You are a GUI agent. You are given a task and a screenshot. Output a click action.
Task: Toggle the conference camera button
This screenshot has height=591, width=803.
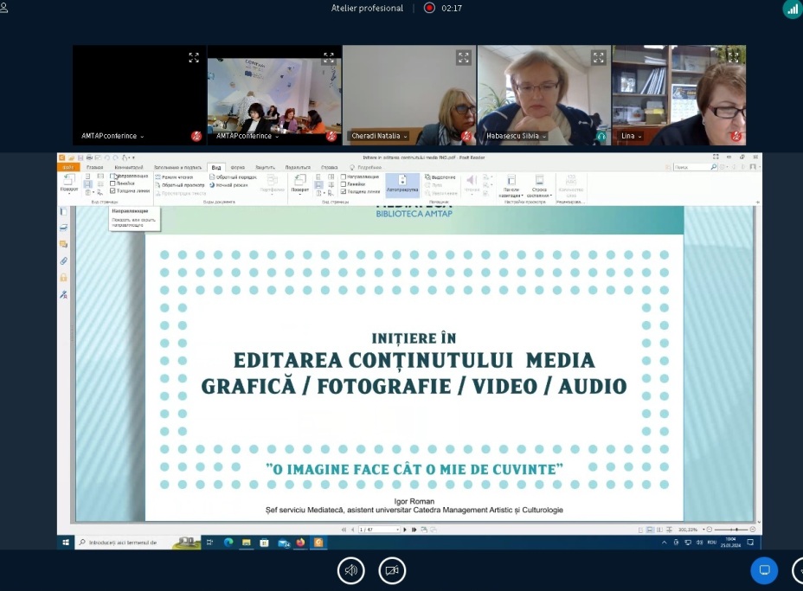click(392, 570)
